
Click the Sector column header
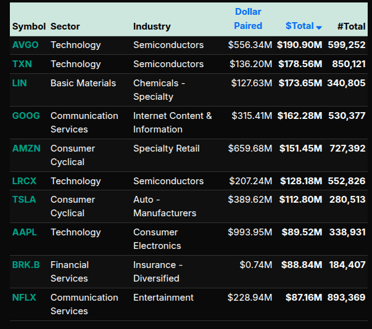click(65, 26)
